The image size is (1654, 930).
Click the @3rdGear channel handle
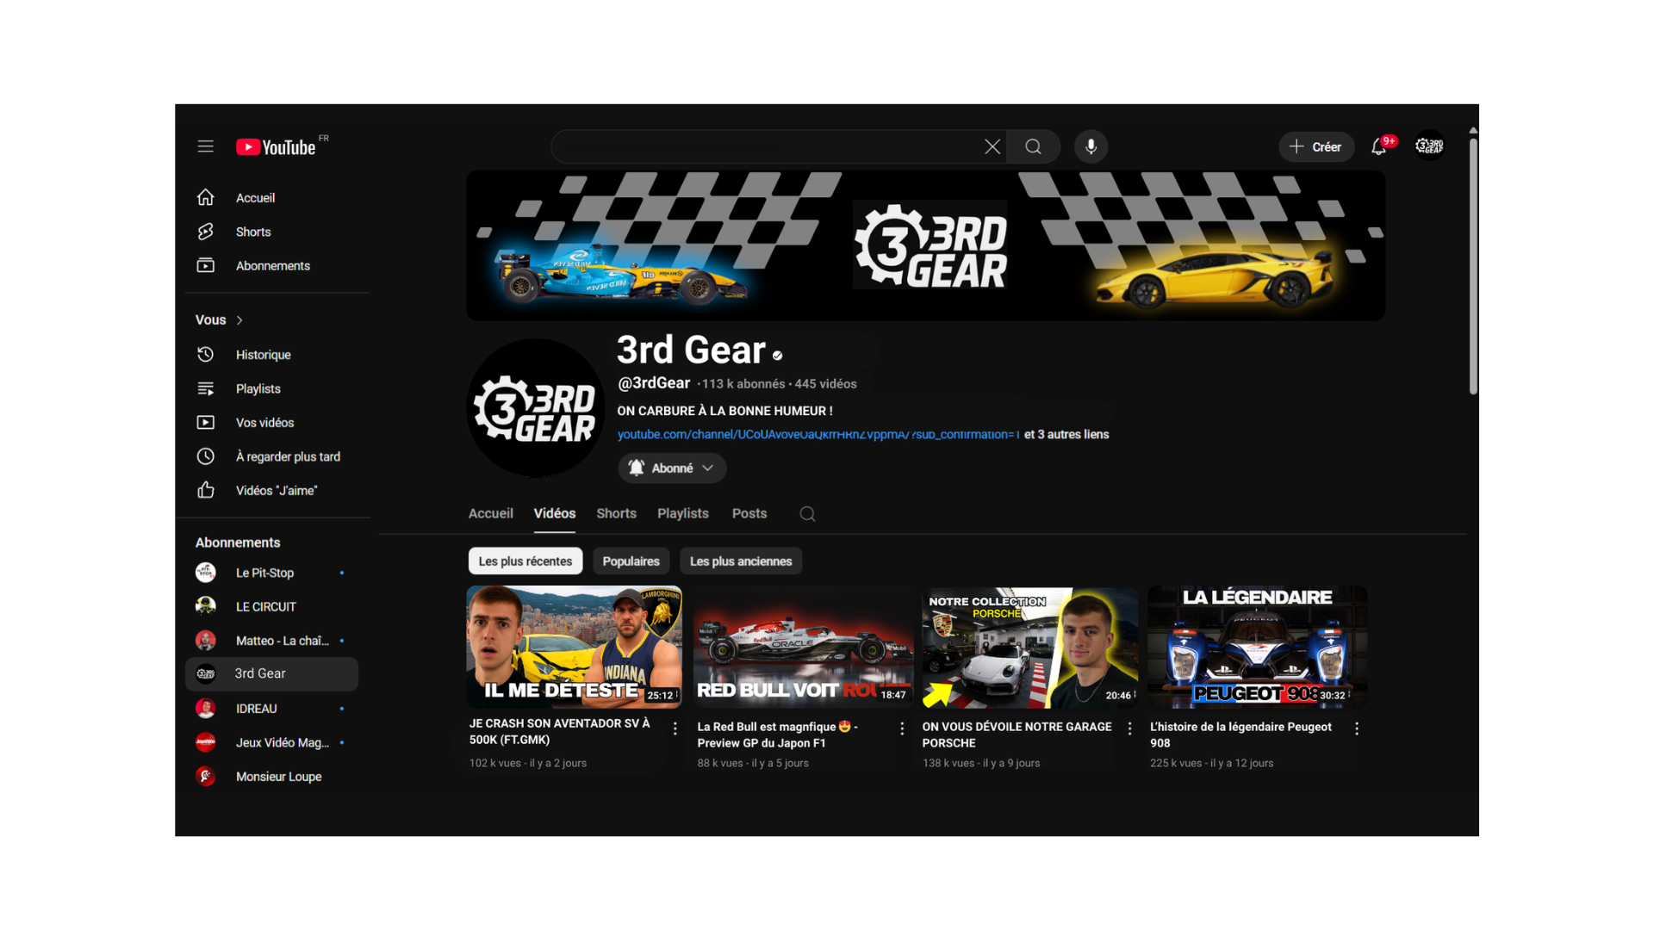(x=654, y=383)
